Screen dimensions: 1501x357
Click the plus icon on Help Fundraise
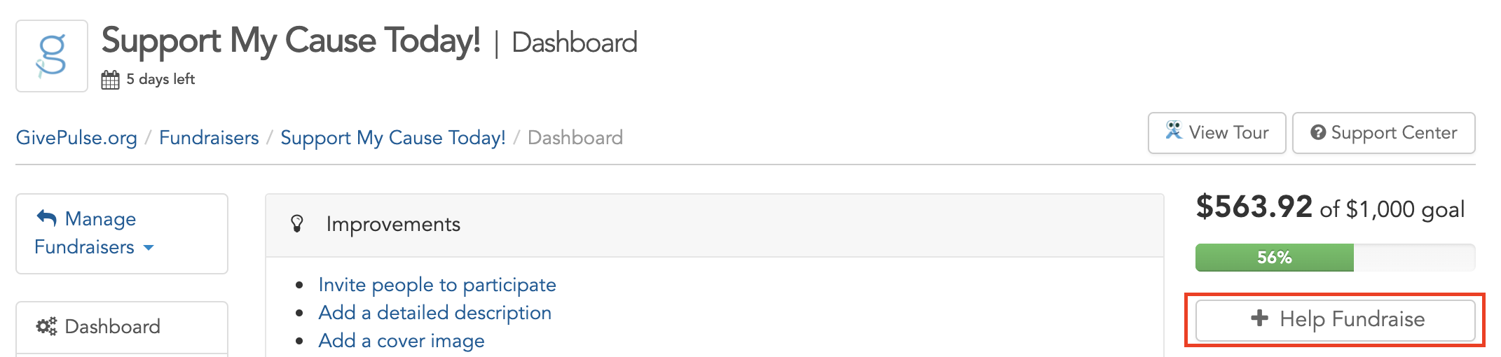(1259, 318)
